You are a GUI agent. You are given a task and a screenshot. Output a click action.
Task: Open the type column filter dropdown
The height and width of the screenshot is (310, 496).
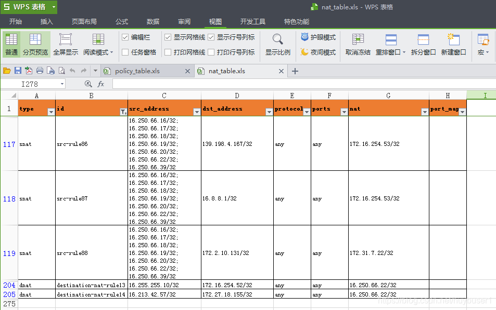point(51,112)
